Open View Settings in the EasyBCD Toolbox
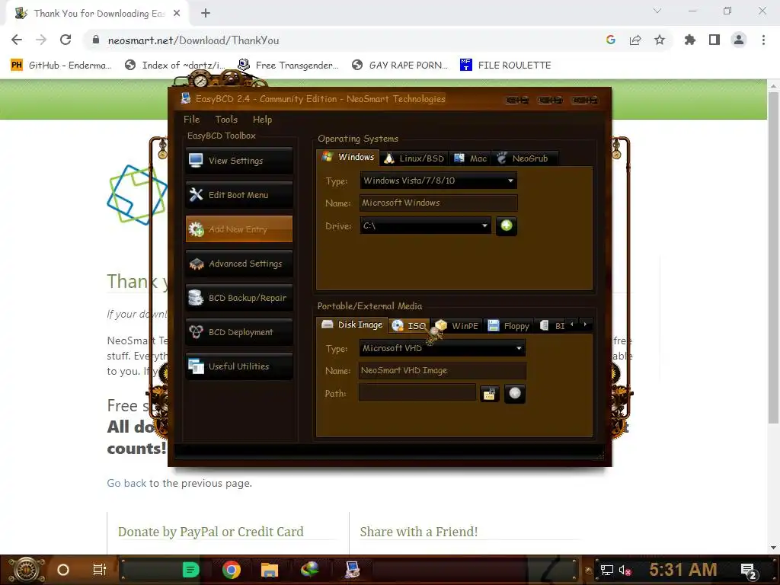Image resolution: width=780 pixels, height=585 pixels. pyautogui.click(x=238, y=161)
